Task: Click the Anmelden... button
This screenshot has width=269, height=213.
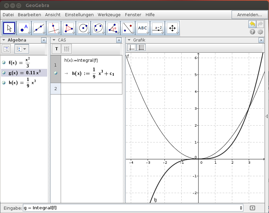Action: [x=249, y=15]
